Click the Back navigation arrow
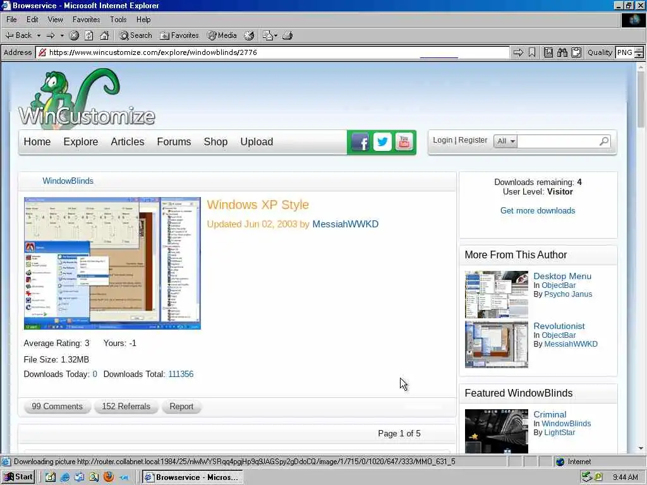647x485 pixels. click(x=18, y=35)
